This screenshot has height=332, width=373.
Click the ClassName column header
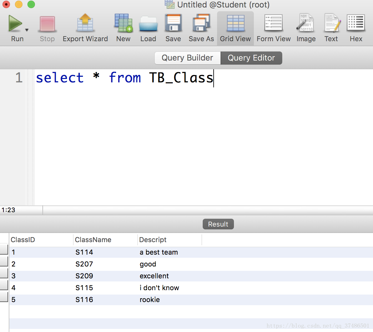point(105,240)
